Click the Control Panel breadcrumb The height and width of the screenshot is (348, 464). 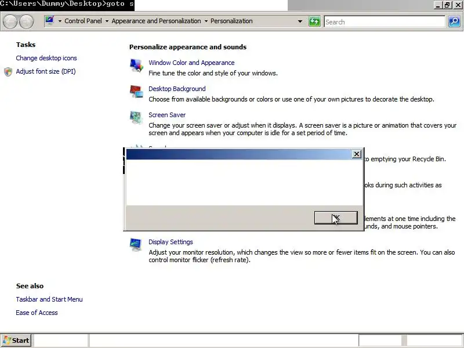pos(83,21)
